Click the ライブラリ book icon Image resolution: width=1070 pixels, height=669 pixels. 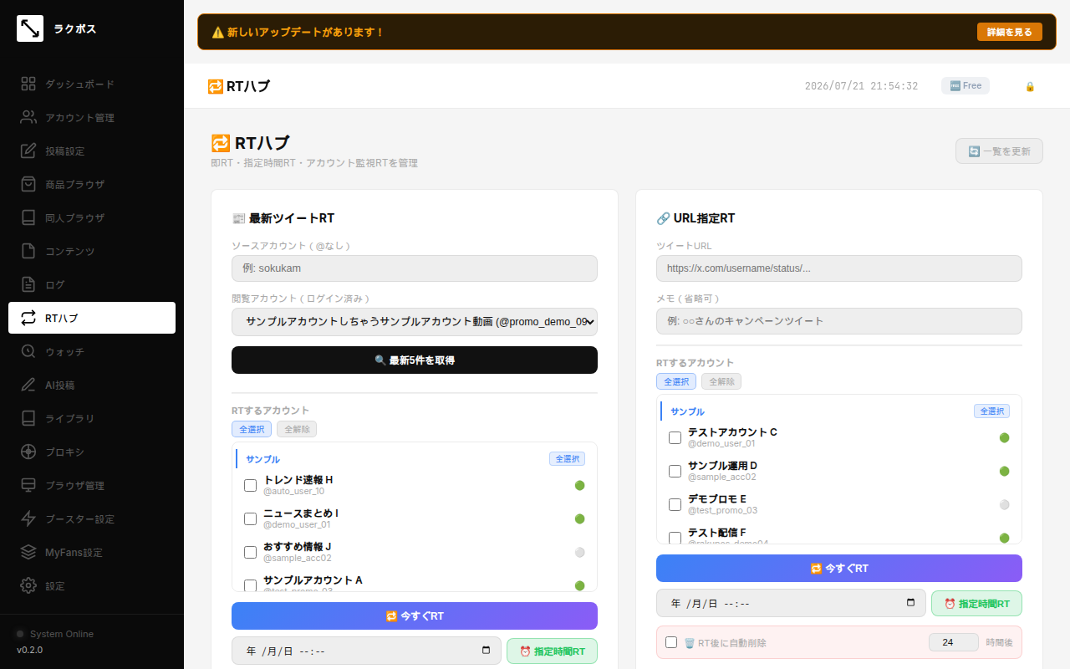[28, 418]
